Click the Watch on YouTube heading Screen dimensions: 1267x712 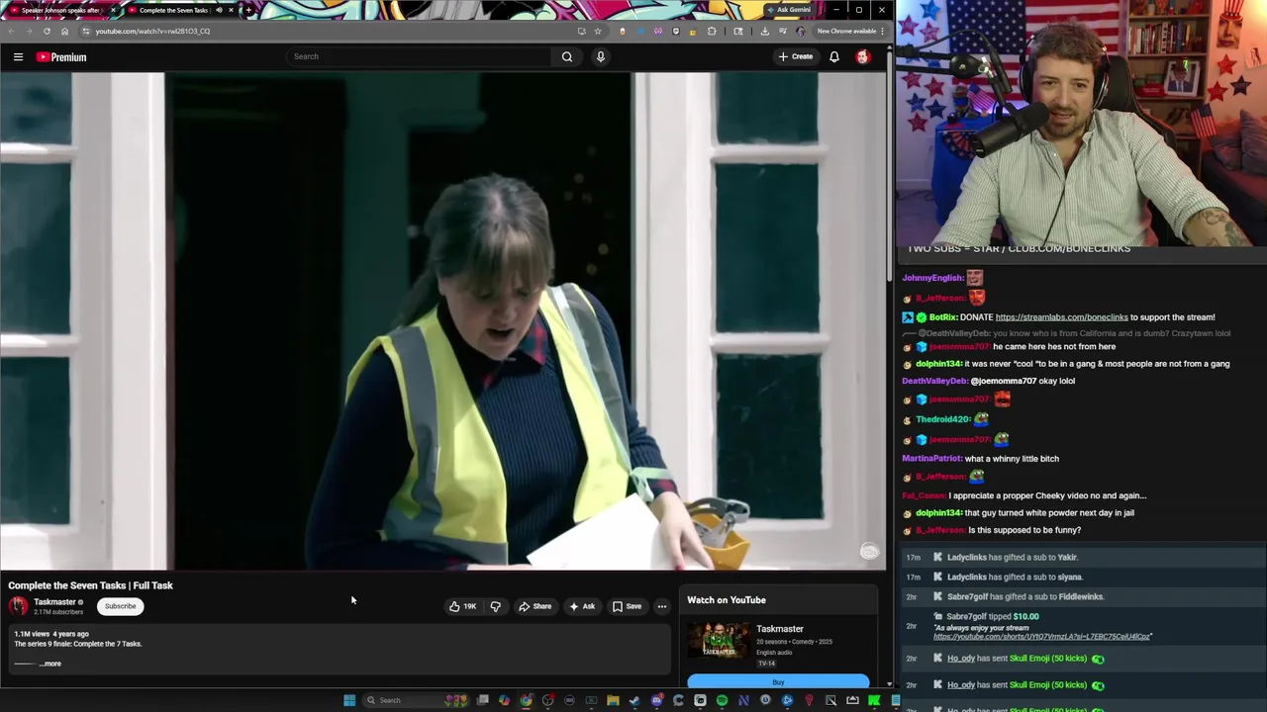727,600
